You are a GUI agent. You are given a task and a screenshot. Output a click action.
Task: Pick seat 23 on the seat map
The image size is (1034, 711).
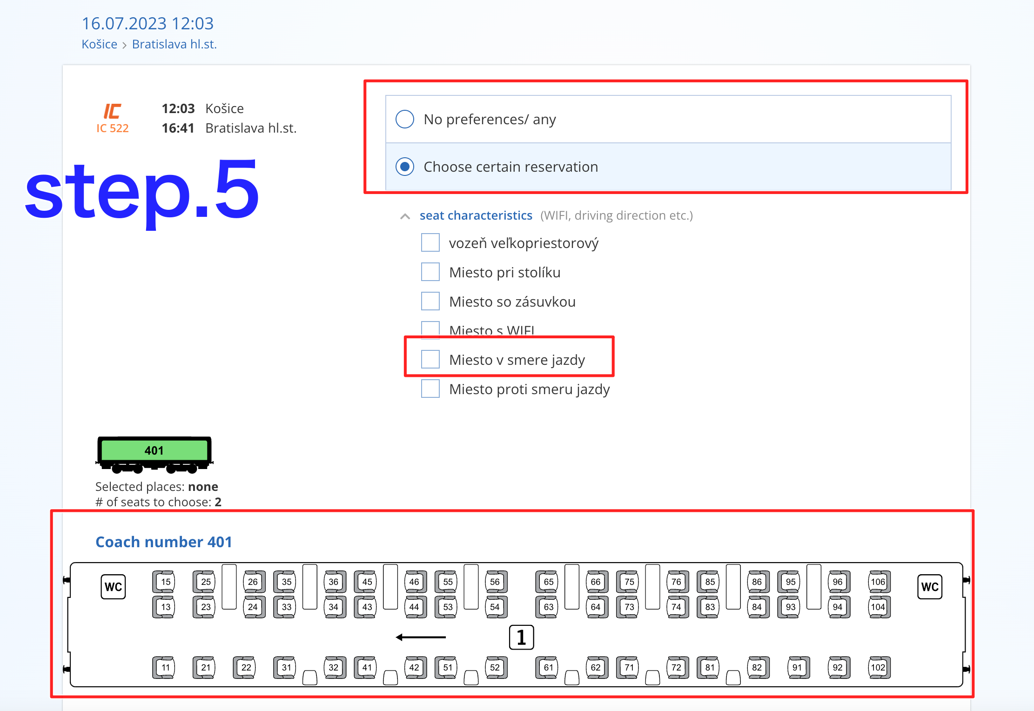204,607
